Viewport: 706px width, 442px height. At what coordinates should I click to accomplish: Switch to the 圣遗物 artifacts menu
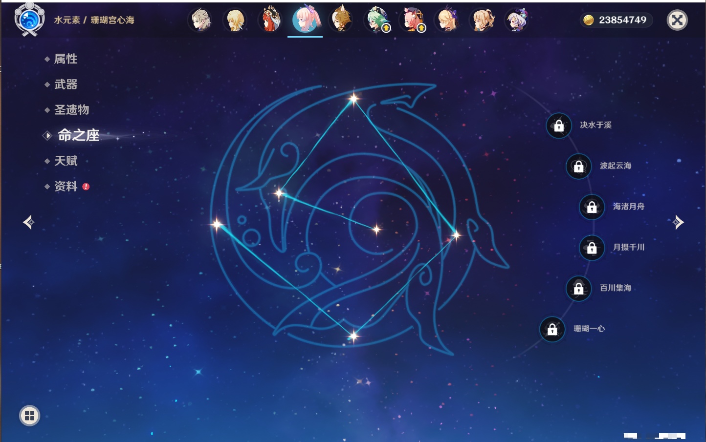pyautogui.click(x=71, y=110)
